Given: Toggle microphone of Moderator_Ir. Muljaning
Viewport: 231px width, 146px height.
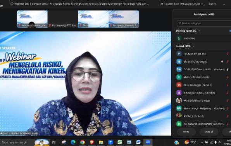Looking at the screenshot, I should click(228, 109).
